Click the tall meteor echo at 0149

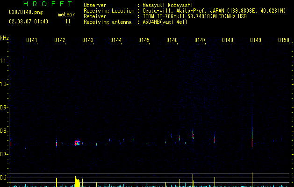click(252, 137)
